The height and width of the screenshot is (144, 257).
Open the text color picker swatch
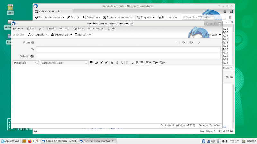pyautogui.click(x=91, y=63)
